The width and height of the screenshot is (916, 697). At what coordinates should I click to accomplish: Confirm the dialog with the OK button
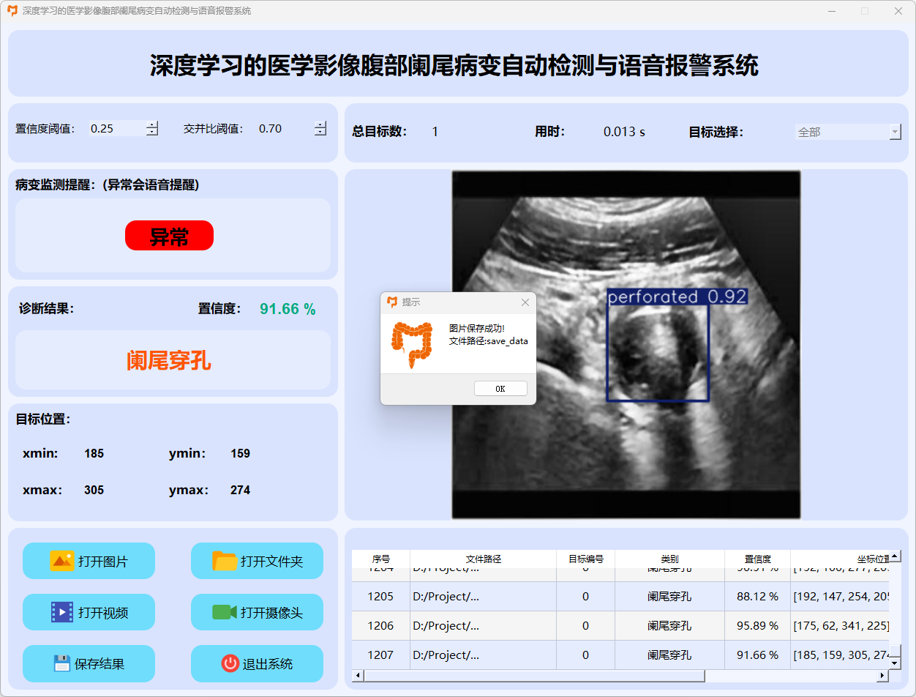500,389
